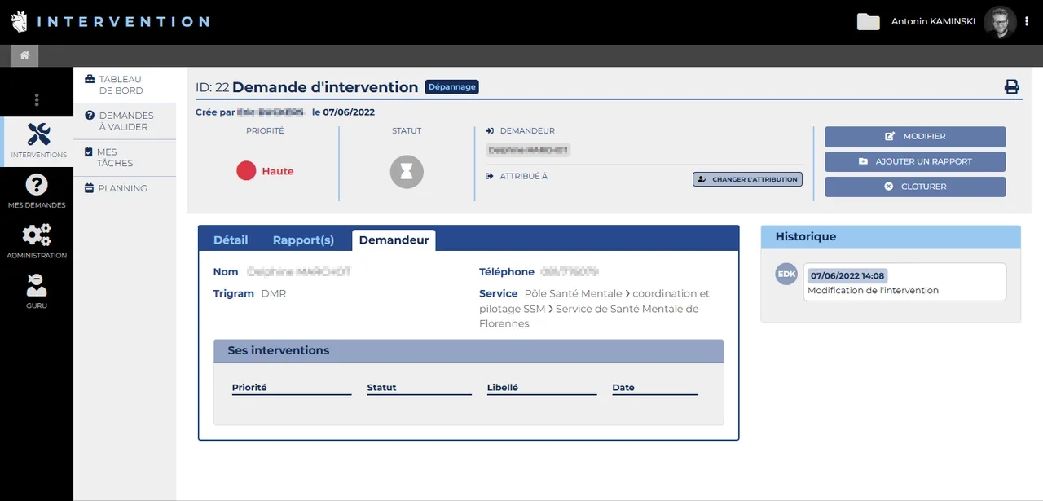Click the print icon
Viewport: 1043px width, 501px height.
point(1012,87)
